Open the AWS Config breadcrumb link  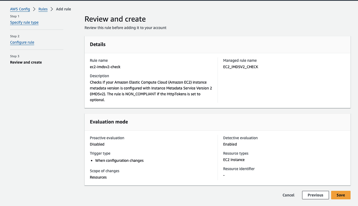tap(20, 9)
